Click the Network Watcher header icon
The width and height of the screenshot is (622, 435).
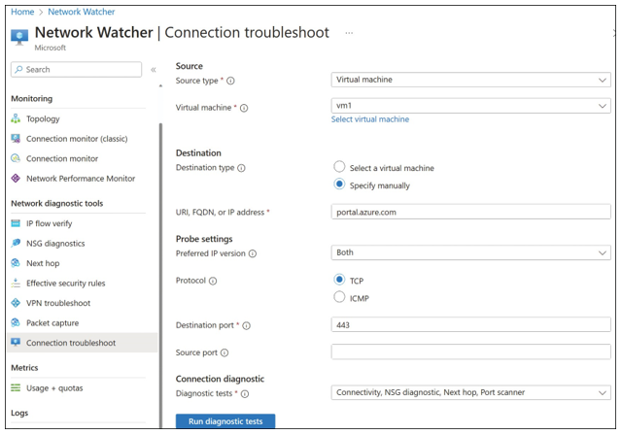click(19, 37)
